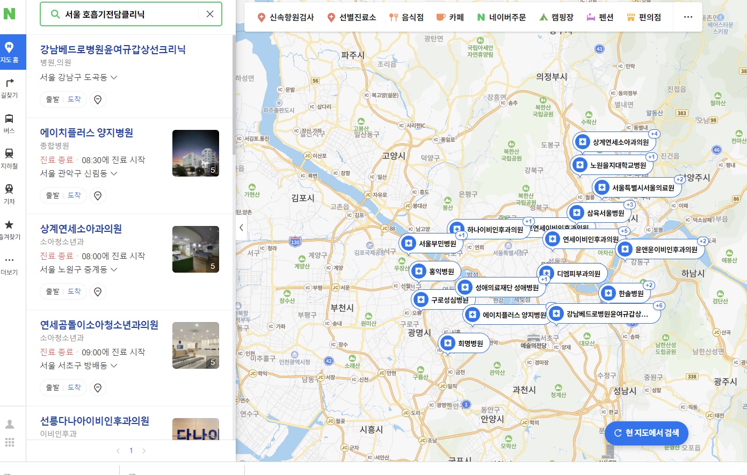
Task: Click map marker 디엠피부과의원
Action: (572, 274)
